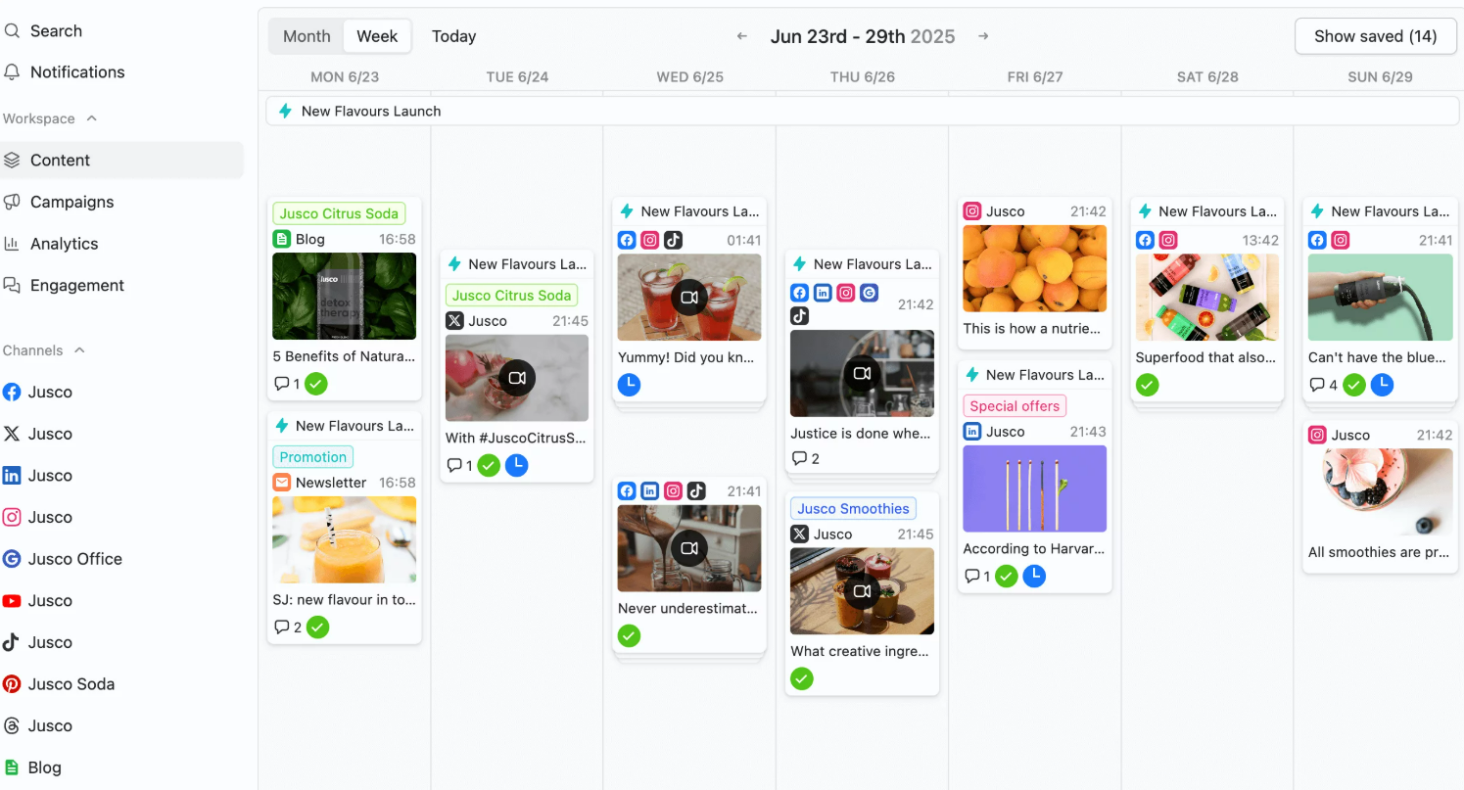The height and width of the screenshot is (790, 1464).
Task: Click the Special offers pink label tag
Action: pos(1015,406)
